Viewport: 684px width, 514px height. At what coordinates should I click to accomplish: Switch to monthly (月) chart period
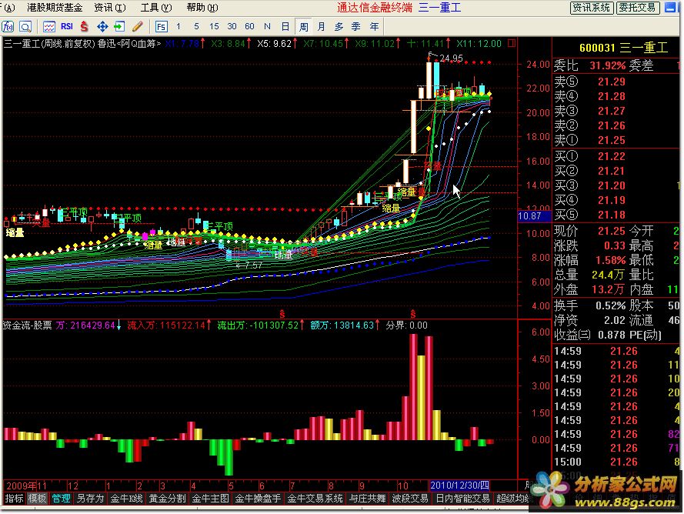click(x=321, y=27)
